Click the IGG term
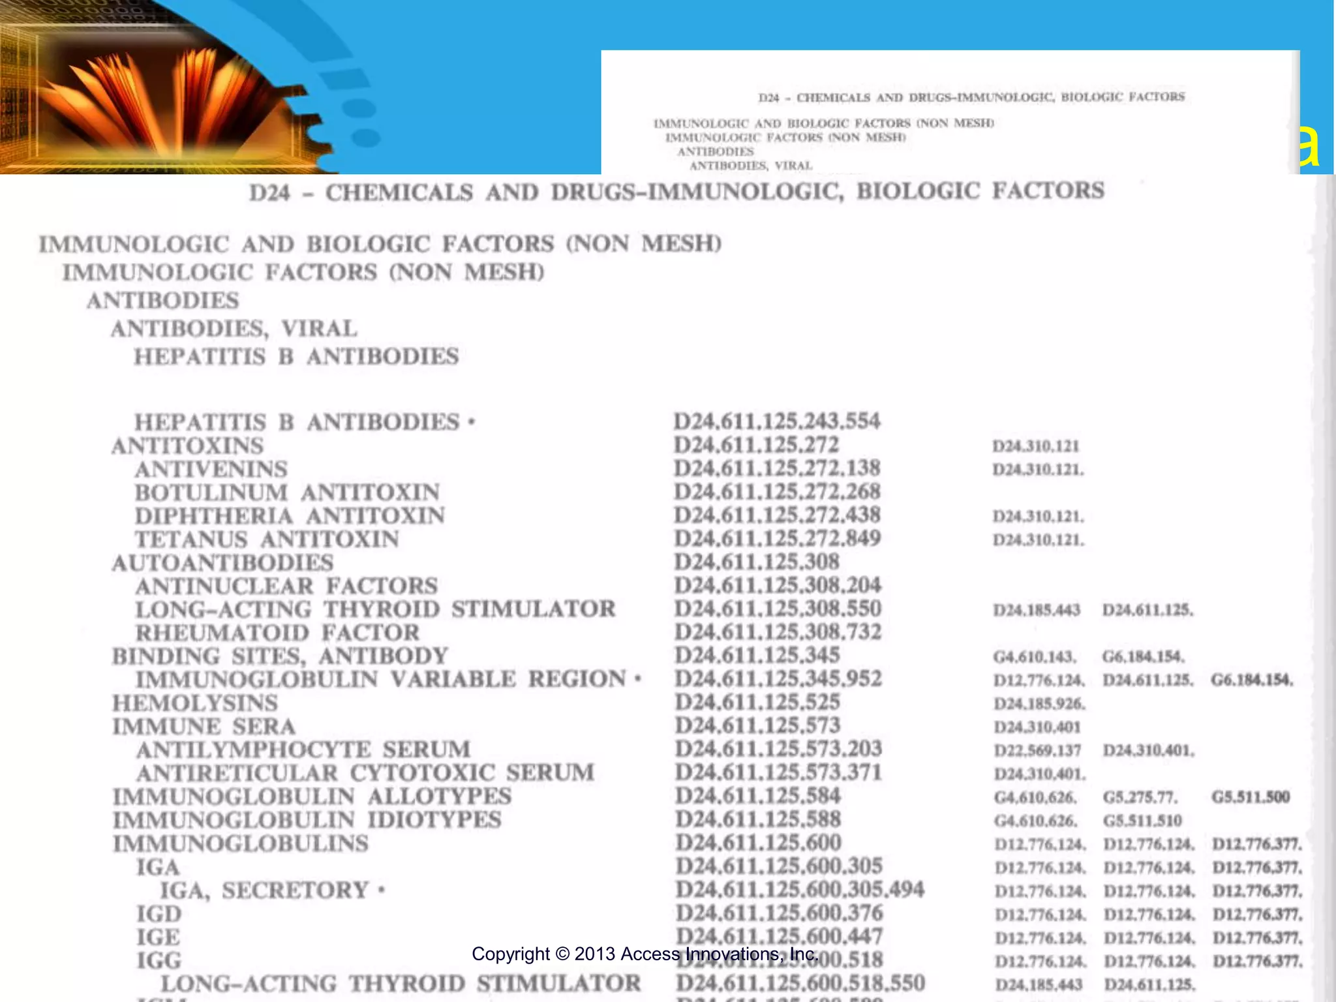 159,961
